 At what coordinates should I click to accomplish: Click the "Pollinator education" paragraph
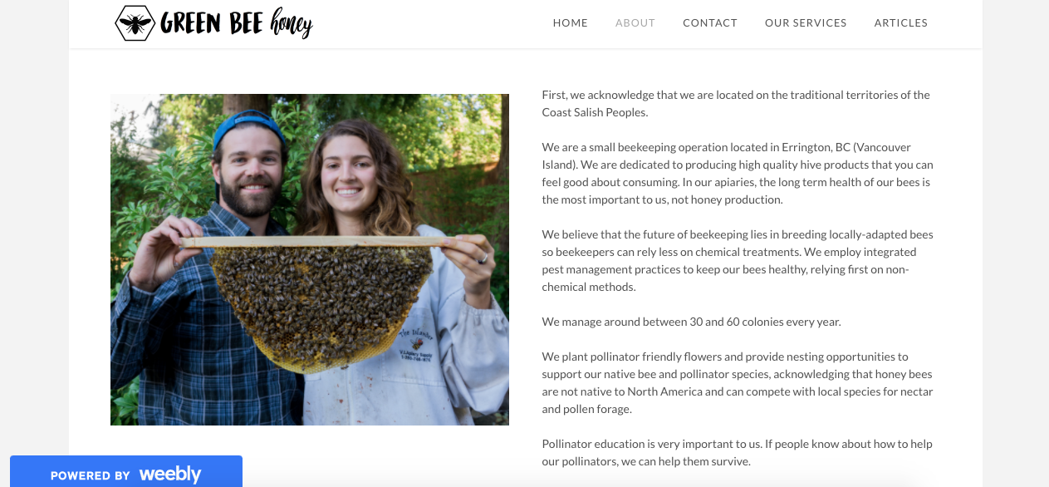pos(738,452)
